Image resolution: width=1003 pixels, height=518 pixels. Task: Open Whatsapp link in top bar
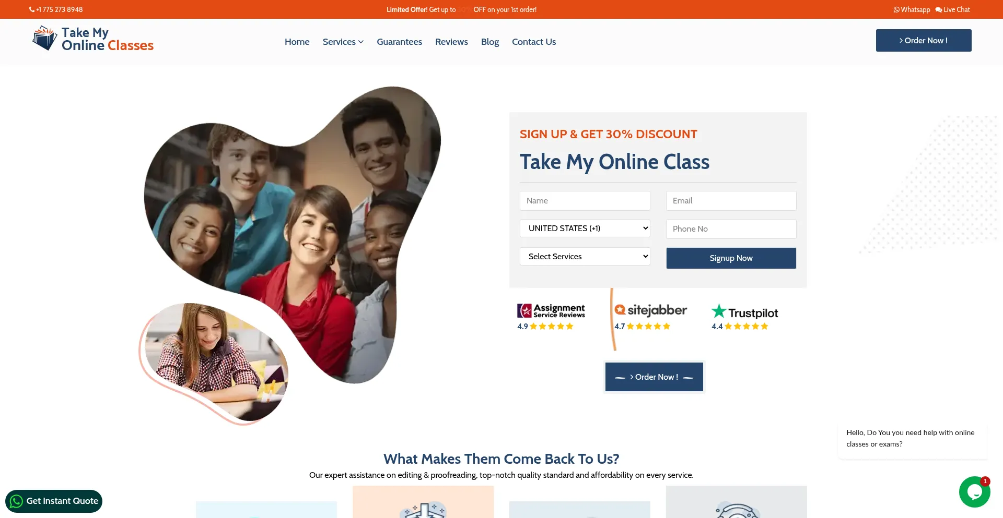pos(912,9)
